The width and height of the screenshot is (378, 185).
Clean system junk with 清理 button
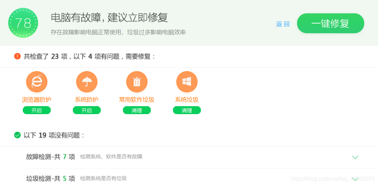click(187, 110)
